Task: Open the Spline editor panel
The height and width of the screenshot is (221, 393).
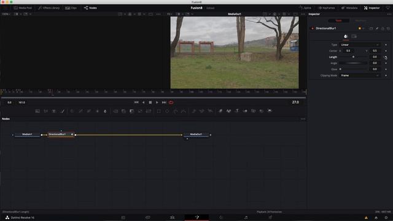Action: [x=305, y=8]
